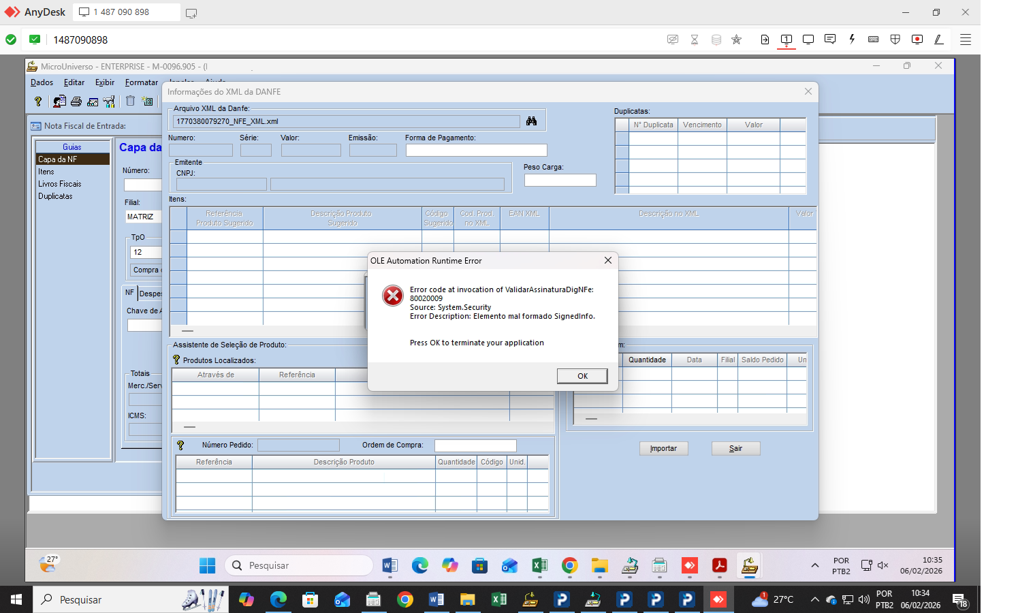Image resolution: width=1018 pixels, height=613 pixels.
Task: Open AnyDesk chat speech bubble icon
Action: pyautogui.click(x=830, y=40)
